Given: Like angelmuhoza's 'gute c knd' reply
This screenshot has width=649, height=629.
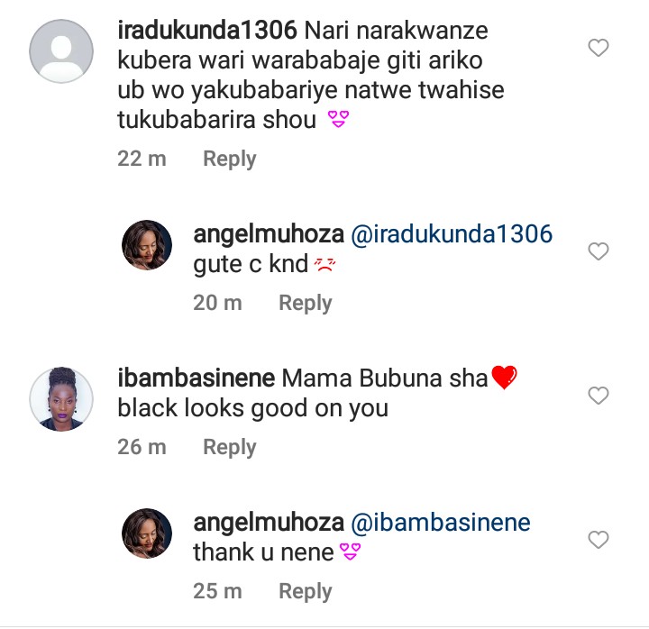Looking at the screenshot, I should tap(599, 251).
